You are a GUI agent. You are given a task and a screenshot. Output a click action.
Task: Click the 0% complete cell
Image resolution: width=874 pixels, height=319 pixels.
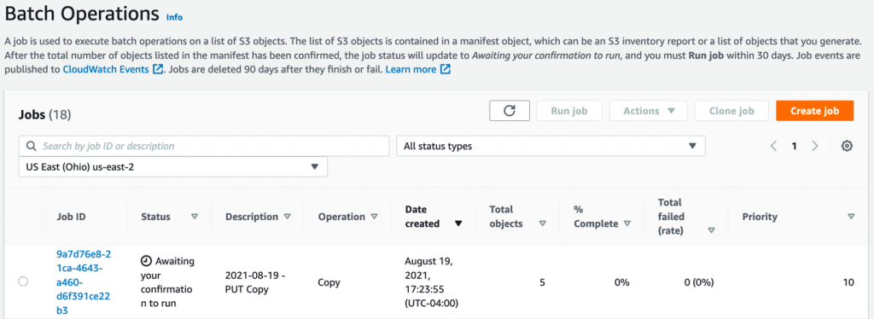621,282
